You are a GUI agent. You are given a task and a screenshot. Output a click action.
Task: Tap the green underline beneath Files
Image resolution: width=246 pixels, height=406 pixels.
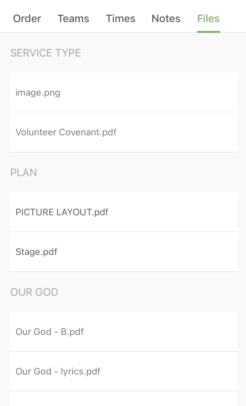(x=209, y=32)
